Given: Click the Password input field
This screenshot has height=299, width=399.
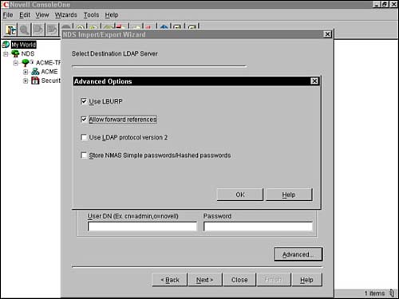Looking at the screenshot, I should (258, 226).
